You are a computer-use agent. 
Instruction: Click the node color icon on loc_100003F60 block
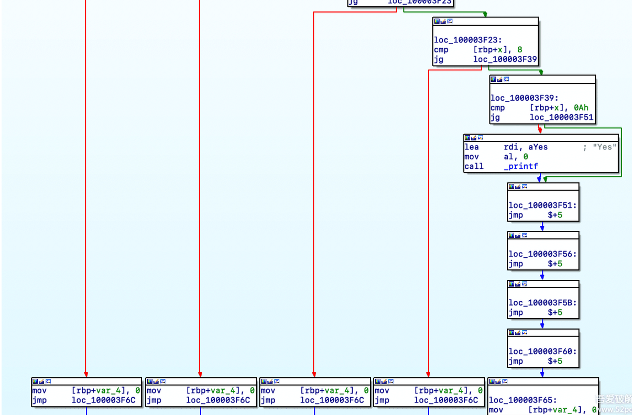click(x=511, y=333)
